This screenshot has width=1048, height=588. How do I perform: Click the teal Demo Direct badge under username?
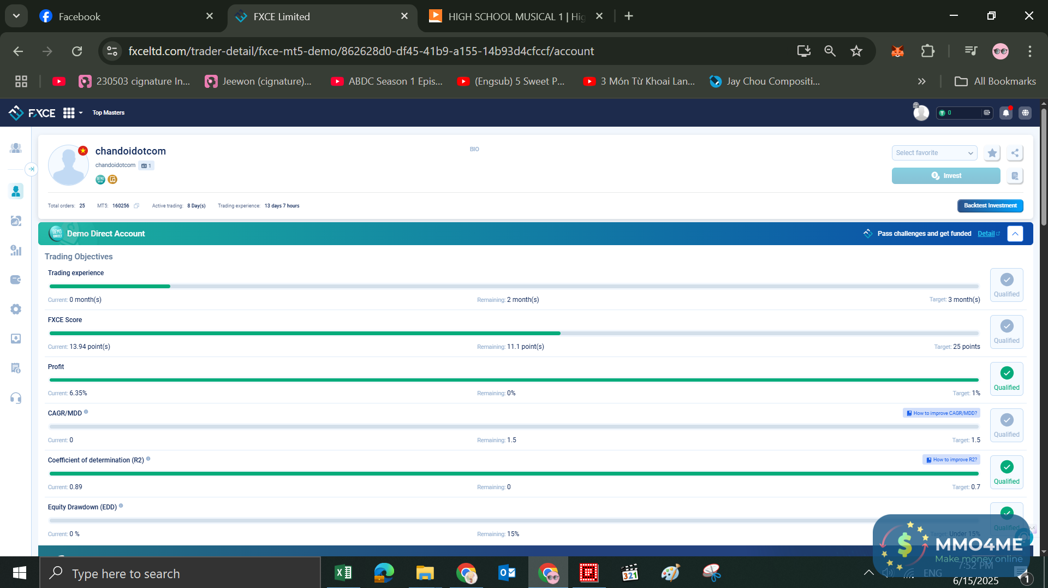[100, 180]
